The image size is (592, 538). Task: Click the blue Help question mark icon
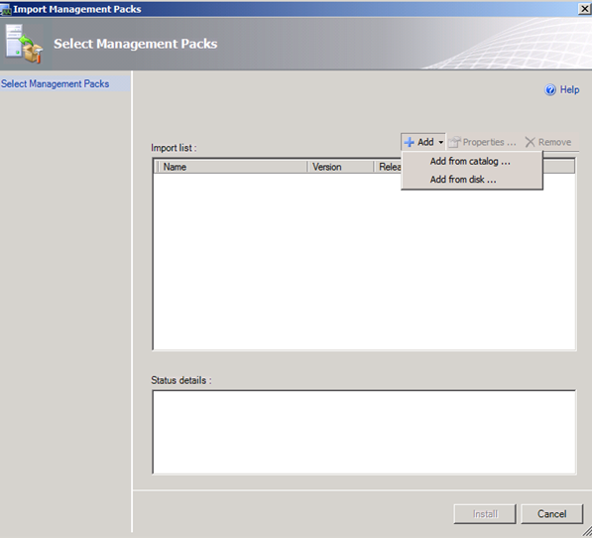[550, 90]
